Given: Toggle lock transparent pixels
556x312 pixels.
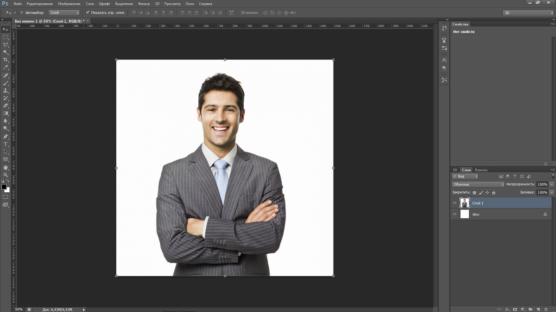Looking at the screenshot, I should [474, 192].
